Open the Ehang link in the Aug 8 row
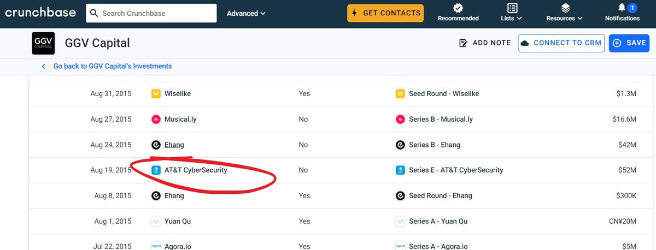Image resolution: width=656 pixels, height=250 pixels. coord(174,195)
